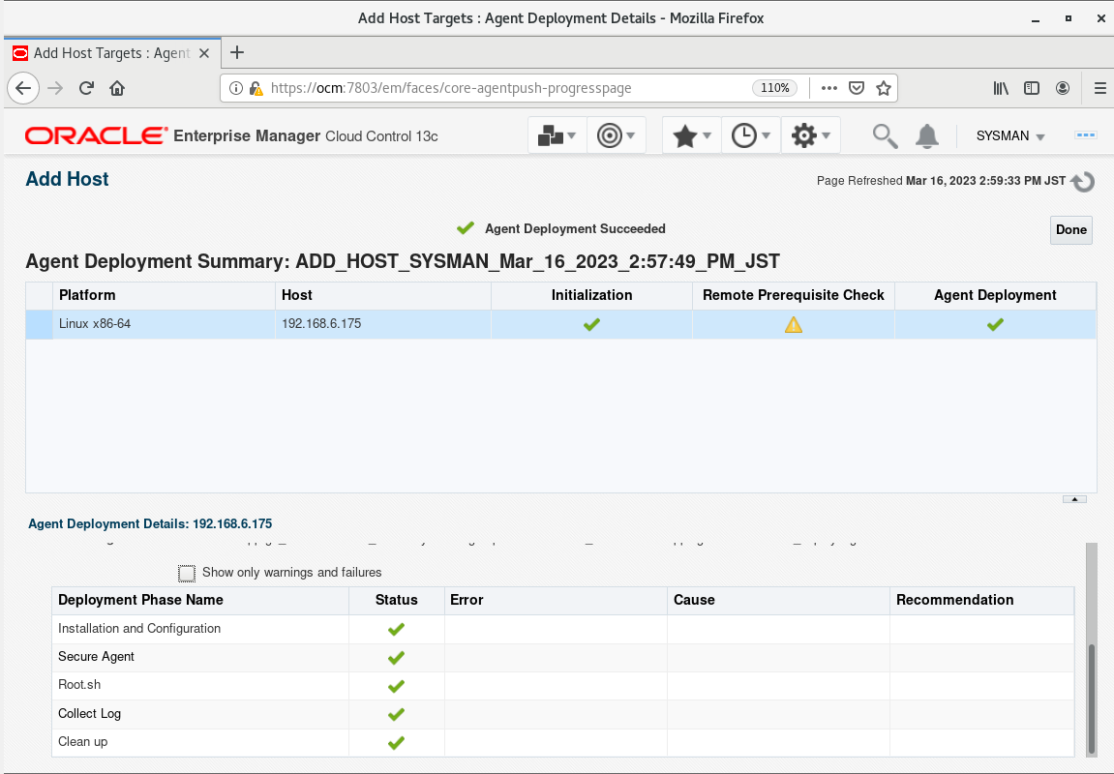Viewport: 1114px width, 774px height.
Task: Reset the 110% zoom level
Action: click(x=774, y=88)
